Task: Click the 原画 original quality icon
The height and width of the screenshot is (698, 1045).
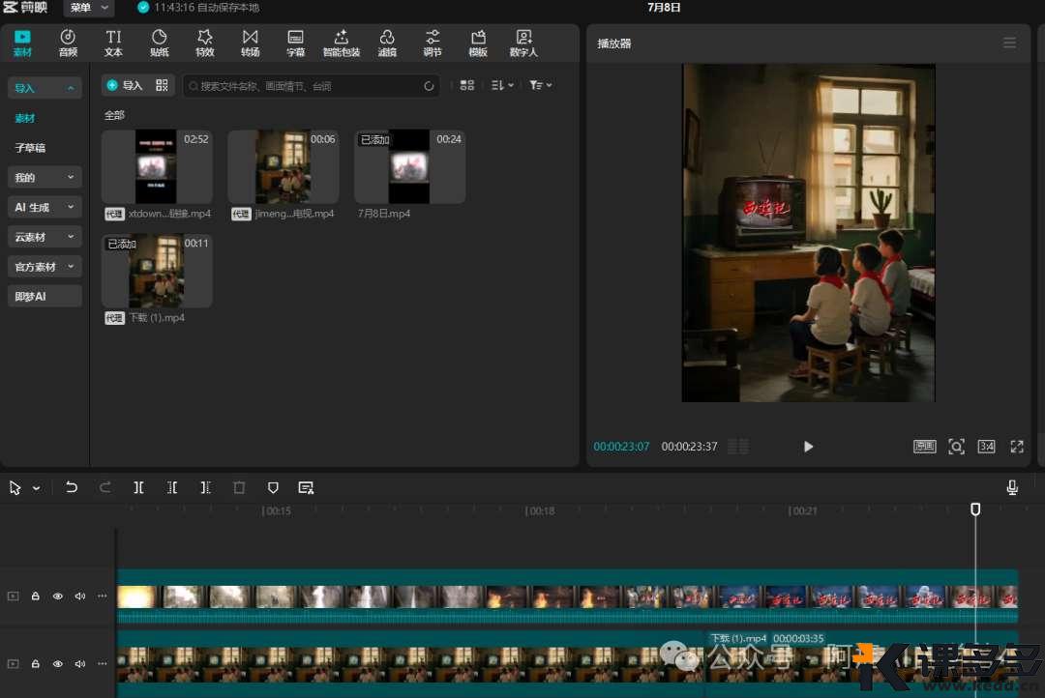Action: click(x=924, y=447)
